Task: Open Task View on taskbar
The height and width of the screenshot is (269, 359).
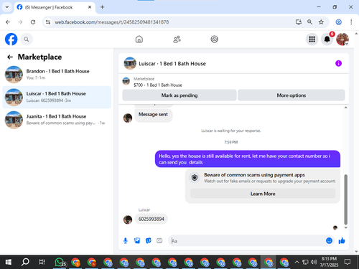Action: click(42, 262)
